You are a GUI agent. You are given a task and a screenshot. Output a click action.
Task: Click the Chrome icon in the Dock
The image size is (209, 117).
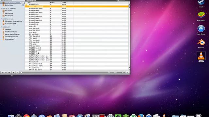(x=26, y=116)
